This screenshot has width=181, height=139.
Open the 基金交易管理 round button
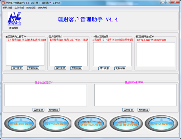[161, 124]
